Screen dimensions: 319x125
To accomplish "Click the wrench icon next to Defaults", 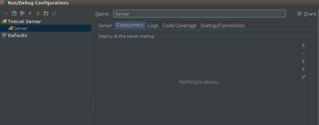I will [x=4, y=35].
